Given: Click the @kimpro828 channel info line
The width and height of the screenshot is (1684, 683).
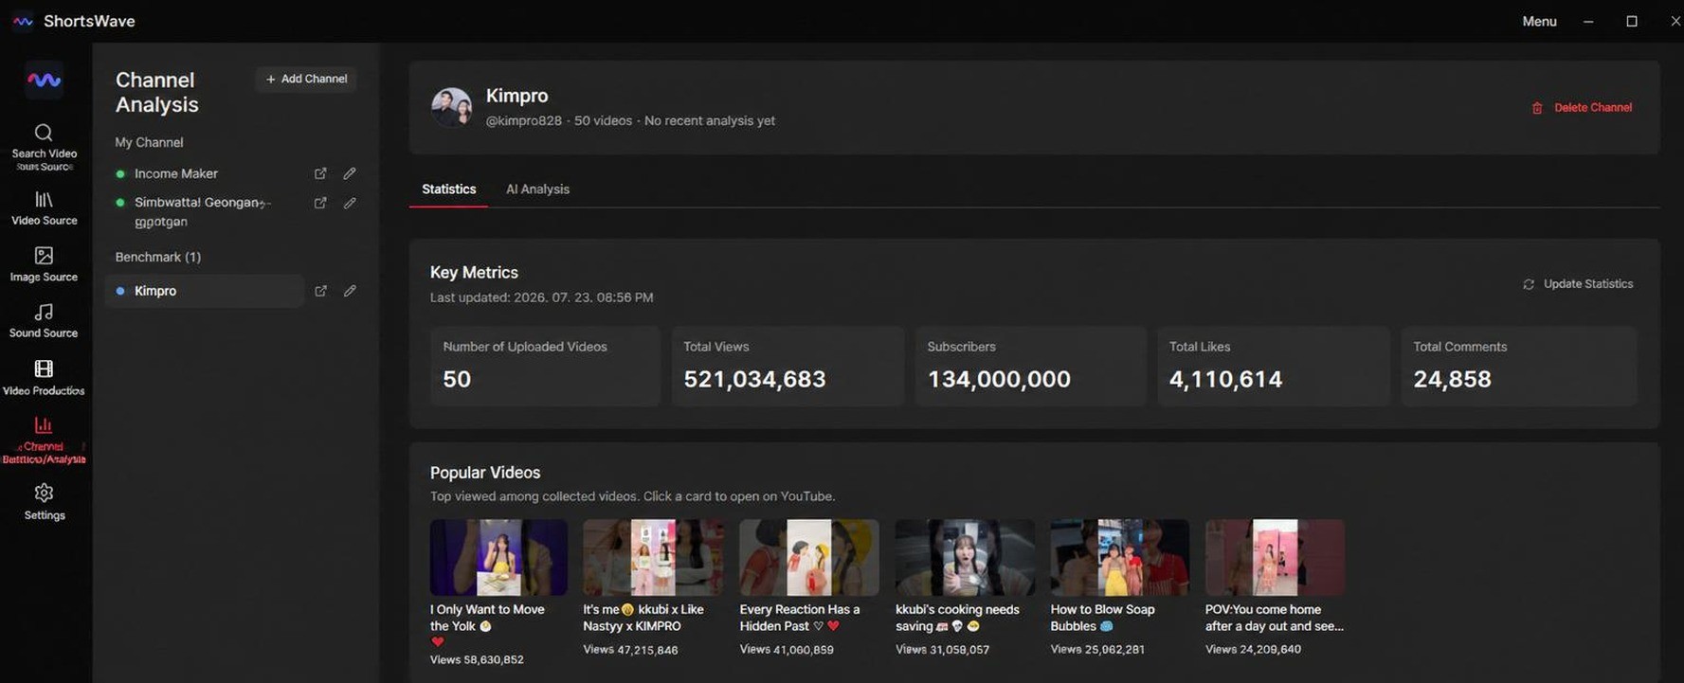Looking at the screenshot, I should (630, 121).
